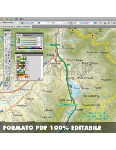The height and width of the screenshot is (150, 116).
Task: Select the Eraser tool
Action: 9,49
